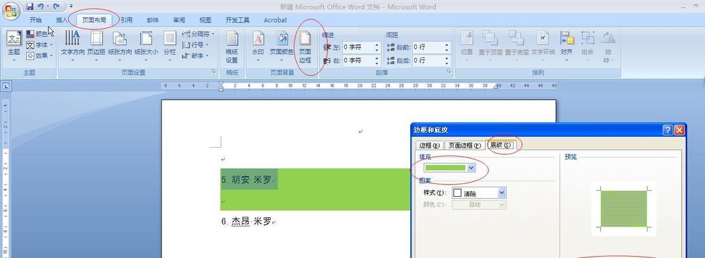Switch to the Acrobat tab

pyautogui.click(x=275, y=20)
